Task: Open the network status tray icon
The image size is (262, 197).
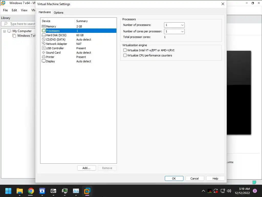Action: click(223, 191)
